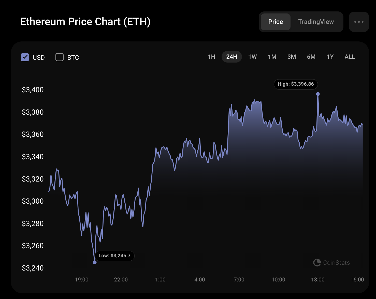
Task: Click the High: $3,396.86 label
Action: pyautogui.click(x=296, y=84)
